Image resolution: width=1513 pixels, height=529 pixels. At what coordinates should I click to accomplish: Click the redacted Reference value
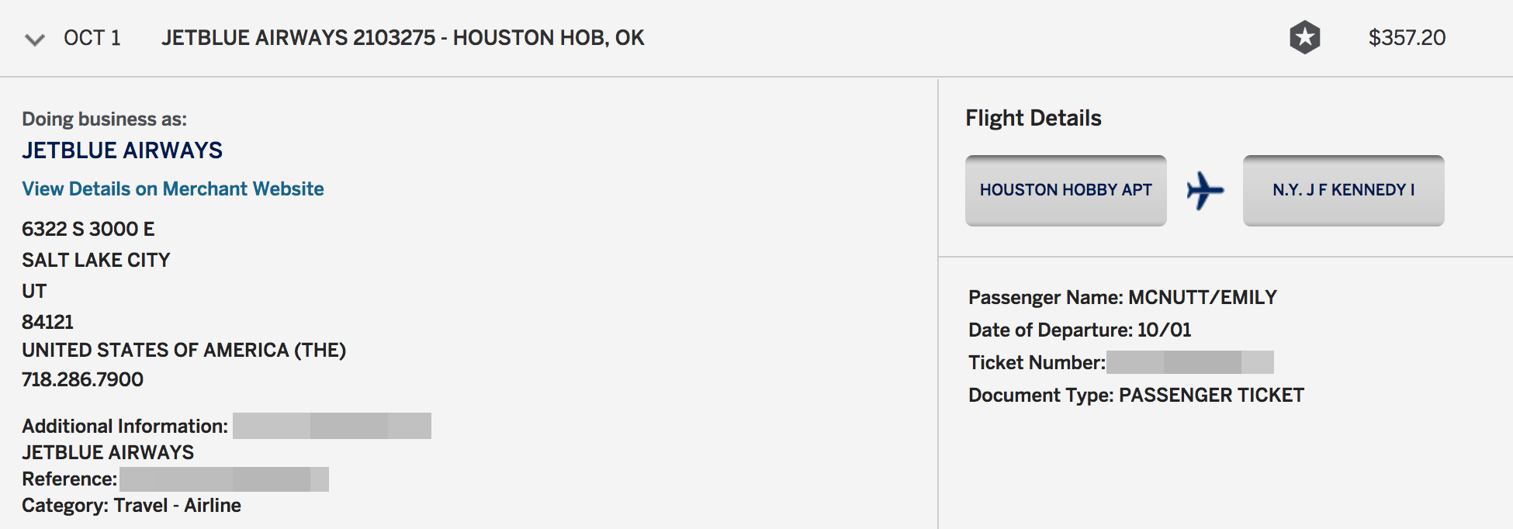(223, 479)
